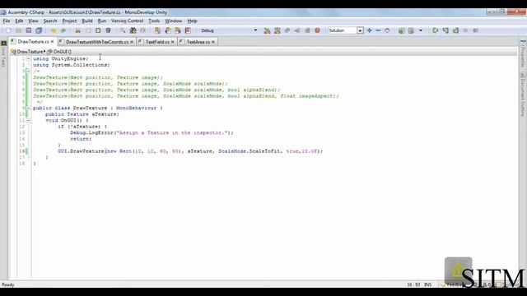Close the TextField.cs tab
527x296 pixels.
172,42
